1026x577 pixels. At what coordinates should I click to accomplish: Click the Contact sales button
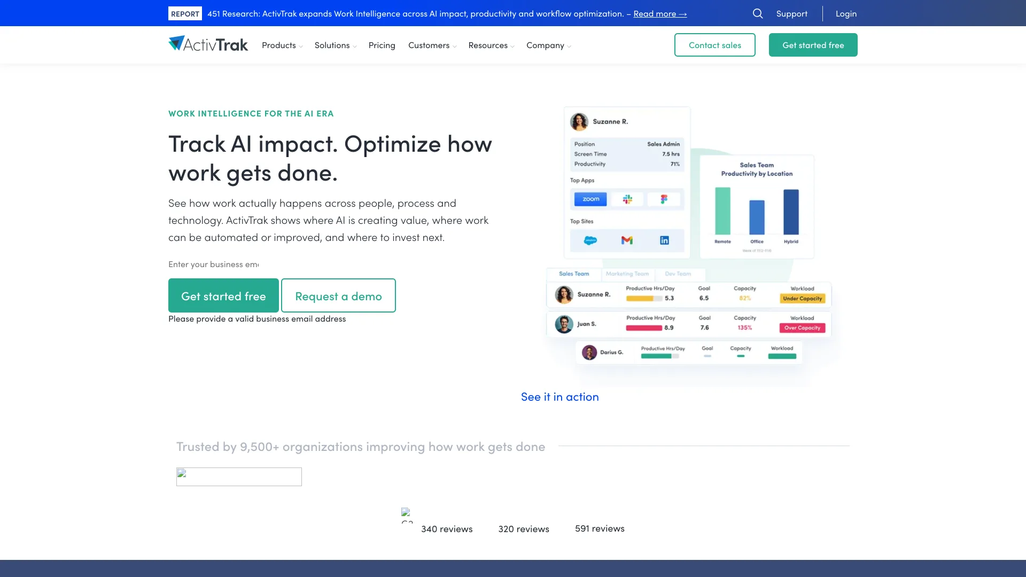(714, 45)
